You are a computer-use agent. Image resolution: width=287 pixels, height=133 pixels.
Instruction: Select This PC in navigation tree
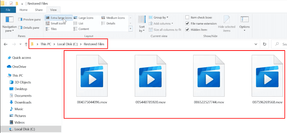click(15, 76)
